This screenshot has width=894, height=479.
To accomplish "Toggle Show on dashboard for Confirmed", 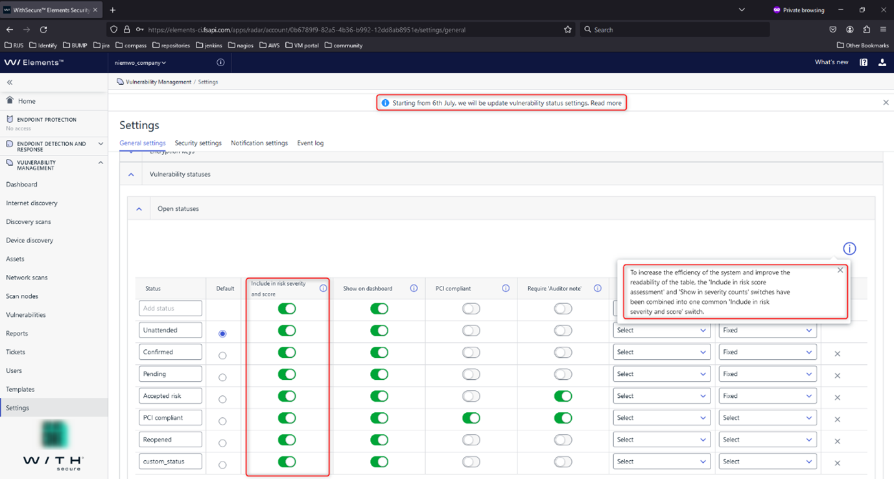I will [379, 353].
